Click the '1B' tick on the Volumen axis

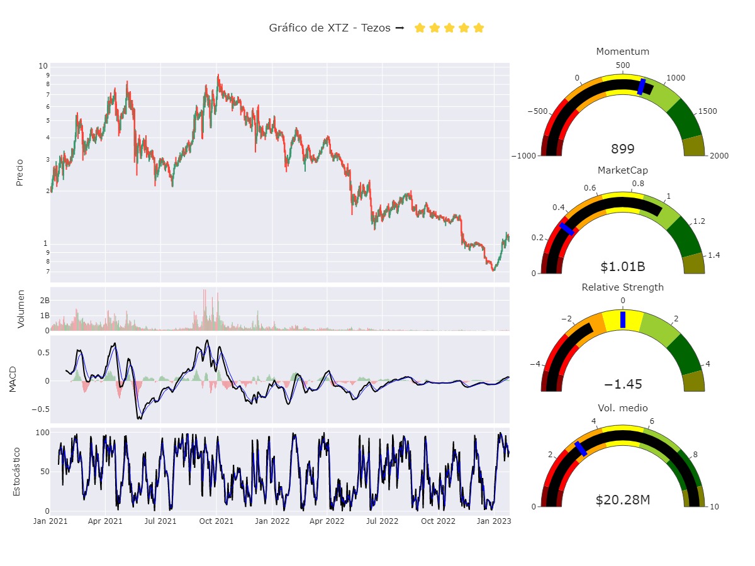tap(45, 316)
